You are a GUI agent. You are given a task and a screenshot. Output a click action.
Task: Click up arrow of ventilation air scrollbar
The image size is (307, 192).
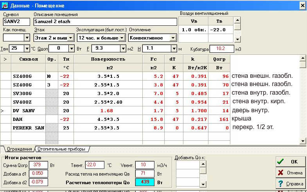tap(237, 20)
